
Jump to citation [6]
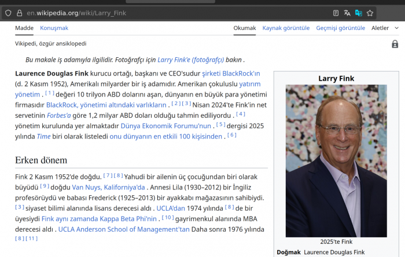point(231,135)
